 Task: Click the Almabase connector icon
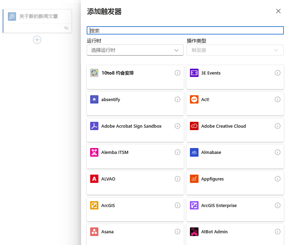pyautogui.click(x=194, y=153)
